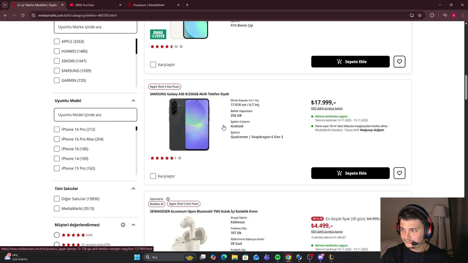Click the App'e Özel 2 Kat Puan badge on Samsung
Screen dimensions: 468x263
[165, 87]
